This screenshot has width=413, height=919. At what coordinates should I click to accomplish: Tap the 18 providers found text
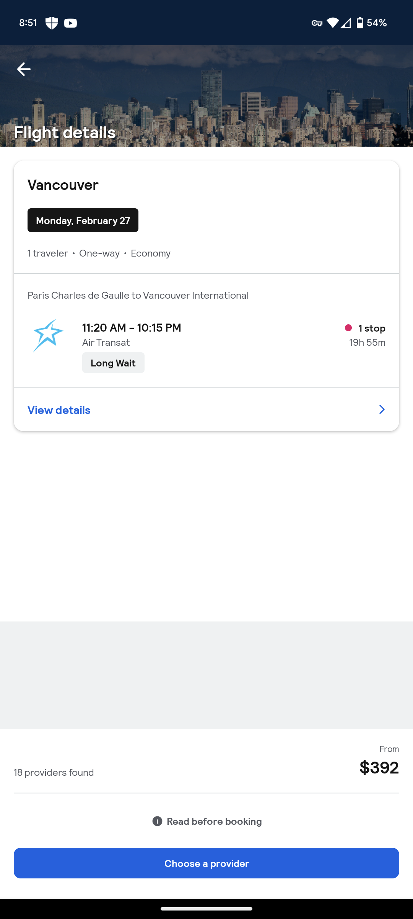point(54,772)
